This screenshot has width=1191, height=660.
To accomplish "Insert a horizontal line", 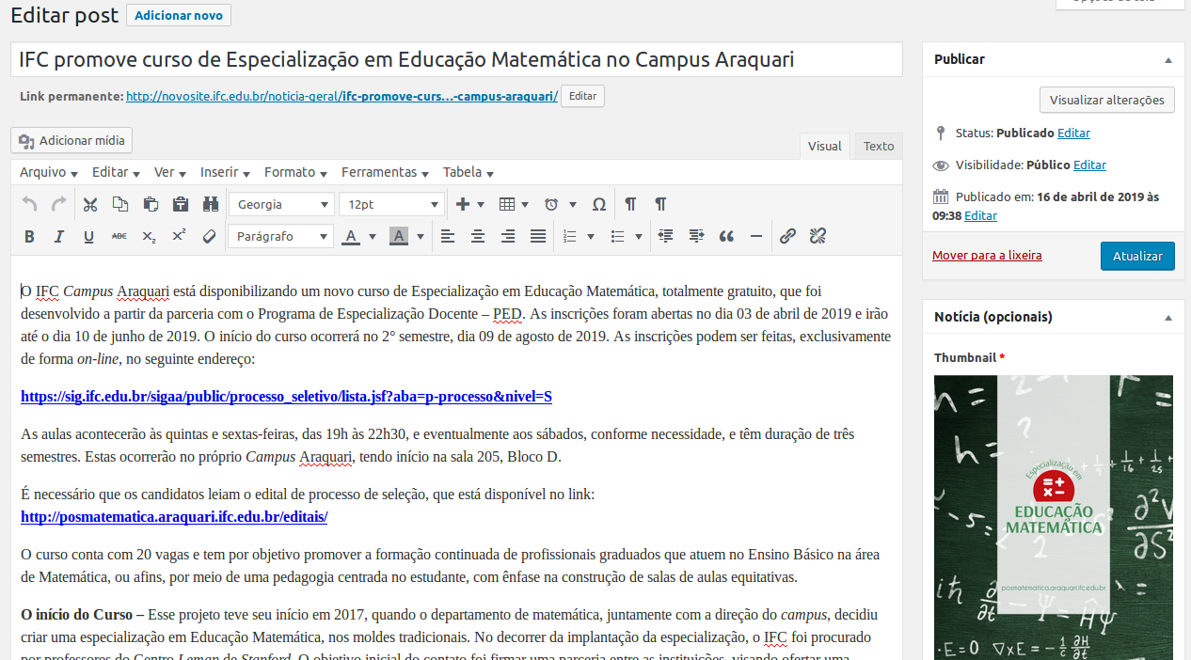I will pos(756,236).
